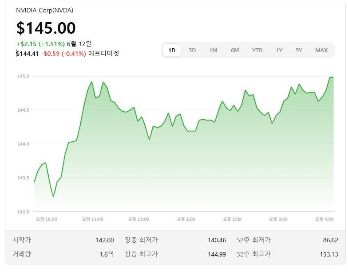348x272 pixels.
Task: Click the 애프터마켓 label
Action: [104, 53]
